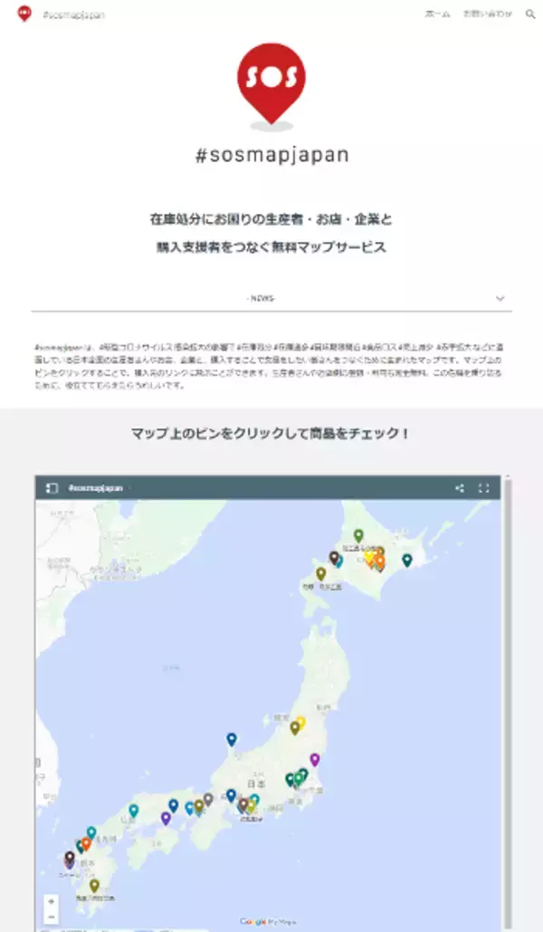Open the ホーム menu item
Viewport: 543px width, 932px height.
click(x=437, y=14)
